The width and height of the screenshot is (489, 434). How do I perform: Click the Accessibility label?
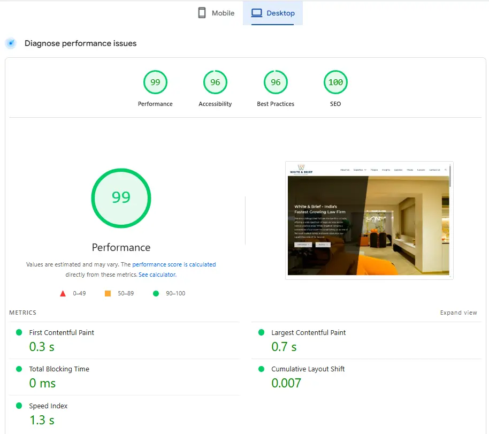tap(215, 104)
